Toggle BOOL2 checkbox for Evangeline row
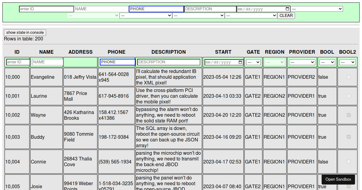This screenshot has height=190, width=362. 349,77
